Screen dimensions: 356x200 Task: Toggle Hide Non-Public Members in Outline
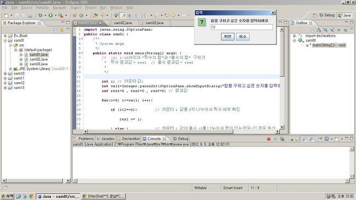coord(338,30)
